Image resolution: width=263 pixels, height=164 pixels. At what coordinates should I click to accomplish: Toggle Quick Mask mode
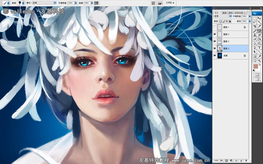tap(257, 75)
